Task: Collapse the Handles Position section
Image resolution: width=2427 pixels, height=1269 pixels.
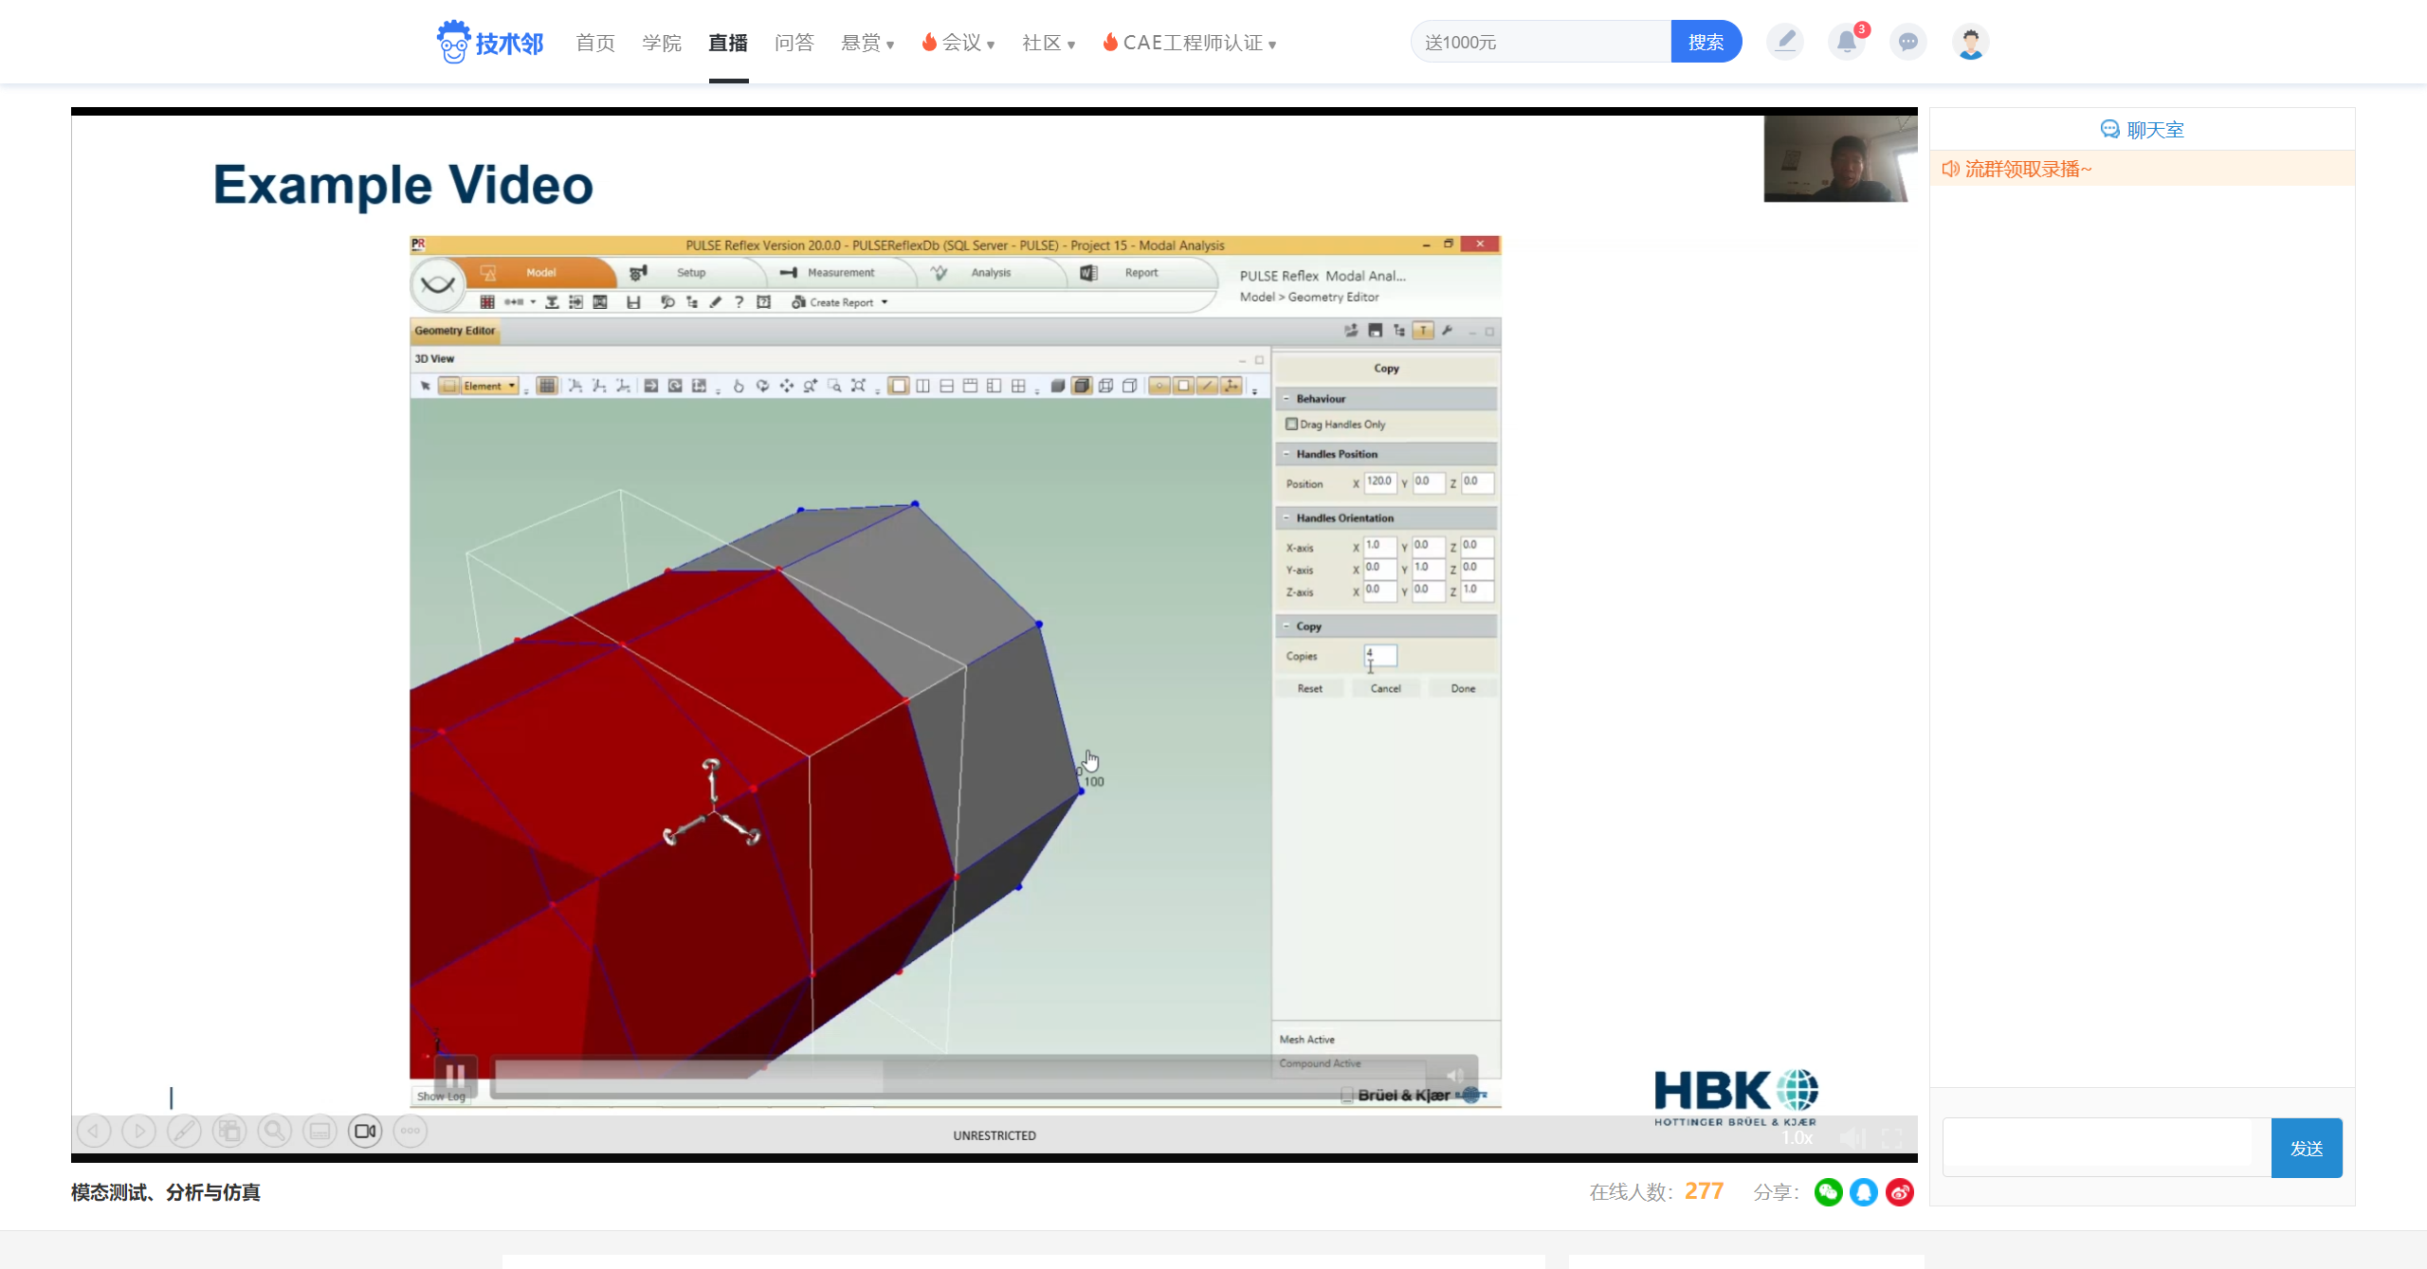Action: click(x=1286, y=454)
